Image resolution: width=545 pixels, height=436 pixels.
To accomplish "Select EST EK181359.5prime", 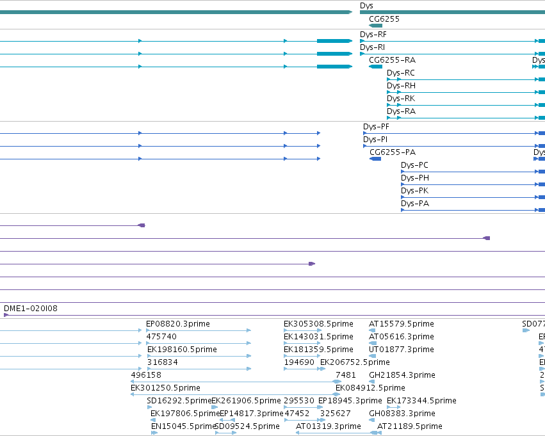I will pos(318,350).
